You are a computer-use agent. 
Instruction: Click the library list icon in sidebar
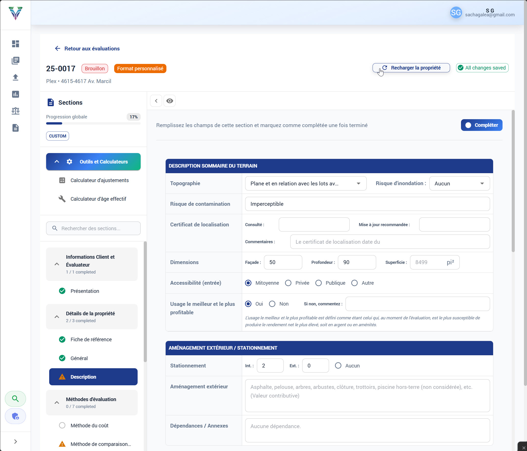pyautogui.click(x=15, y=61)
